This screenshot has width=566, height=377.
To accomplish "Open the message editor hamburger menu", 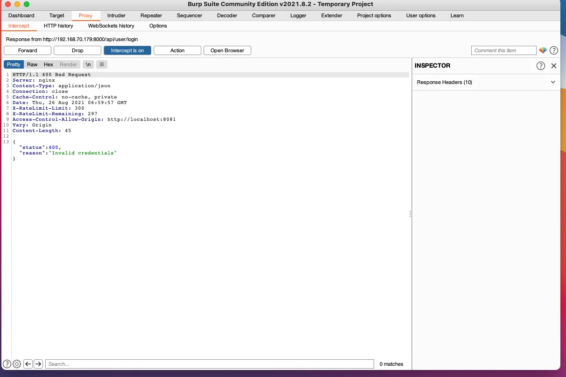I will click(x=102, y=64).
